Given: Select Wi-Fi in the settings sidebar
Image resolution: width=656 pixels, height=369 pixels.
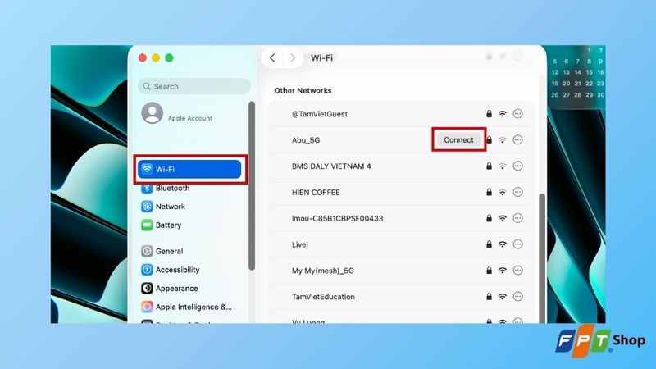Looking at the screenshot, I should (189, 169).
